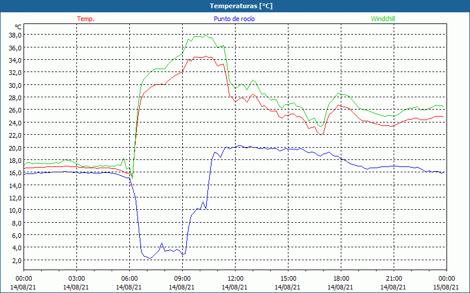Viewport: 470px width, 293px height.
Task: Click the 28,0 y-axis value
Action: click(x=15, y=98)
